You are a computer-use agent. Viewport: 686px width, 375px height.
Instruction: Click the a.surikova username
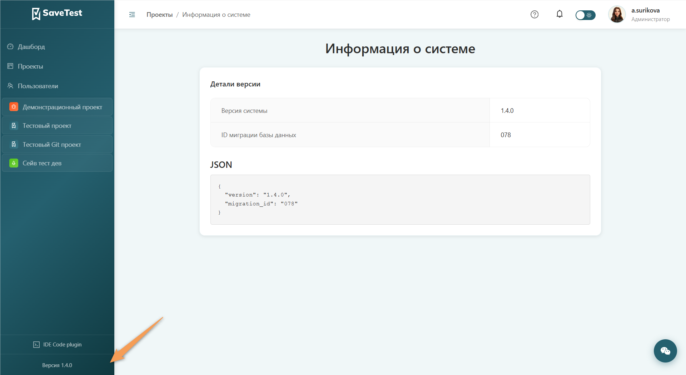point(645,10)
